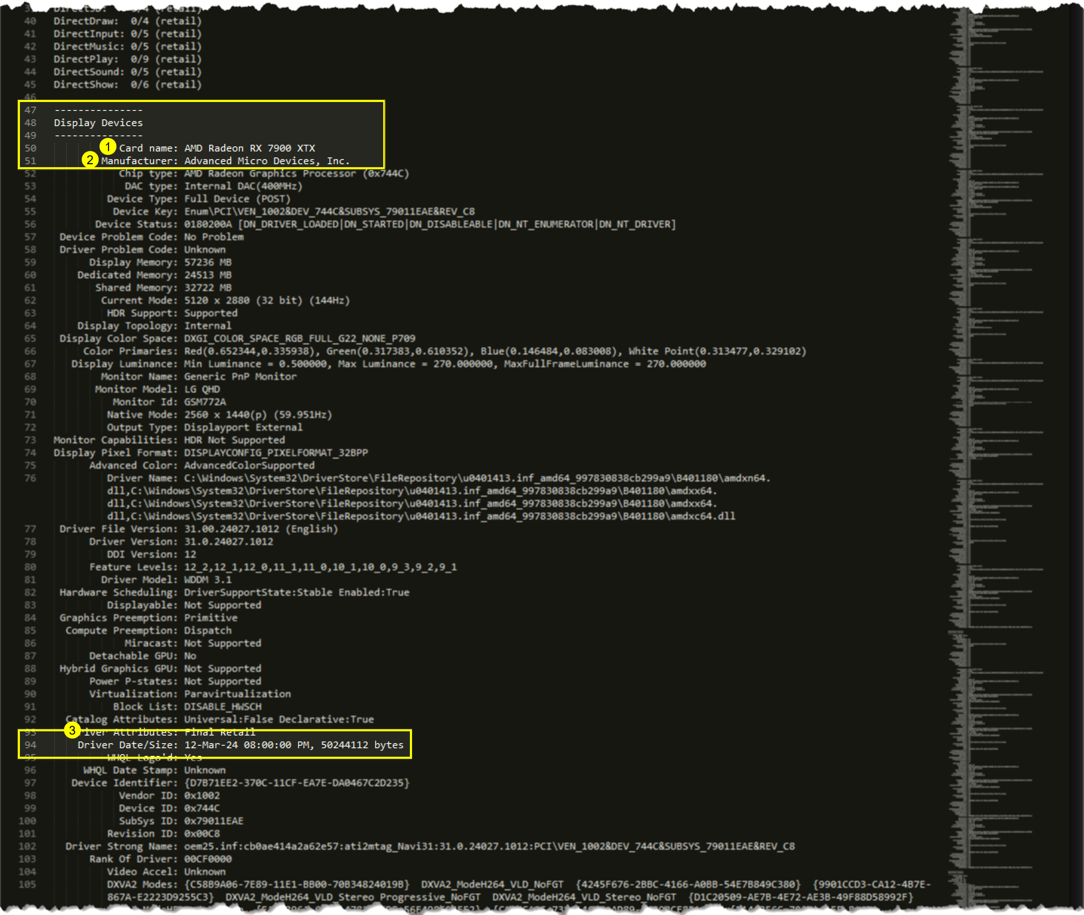Click the 'Monitor Model: LG QHD' line
Viewport: 1084px width, 915px height.
(x=157, y=389)
